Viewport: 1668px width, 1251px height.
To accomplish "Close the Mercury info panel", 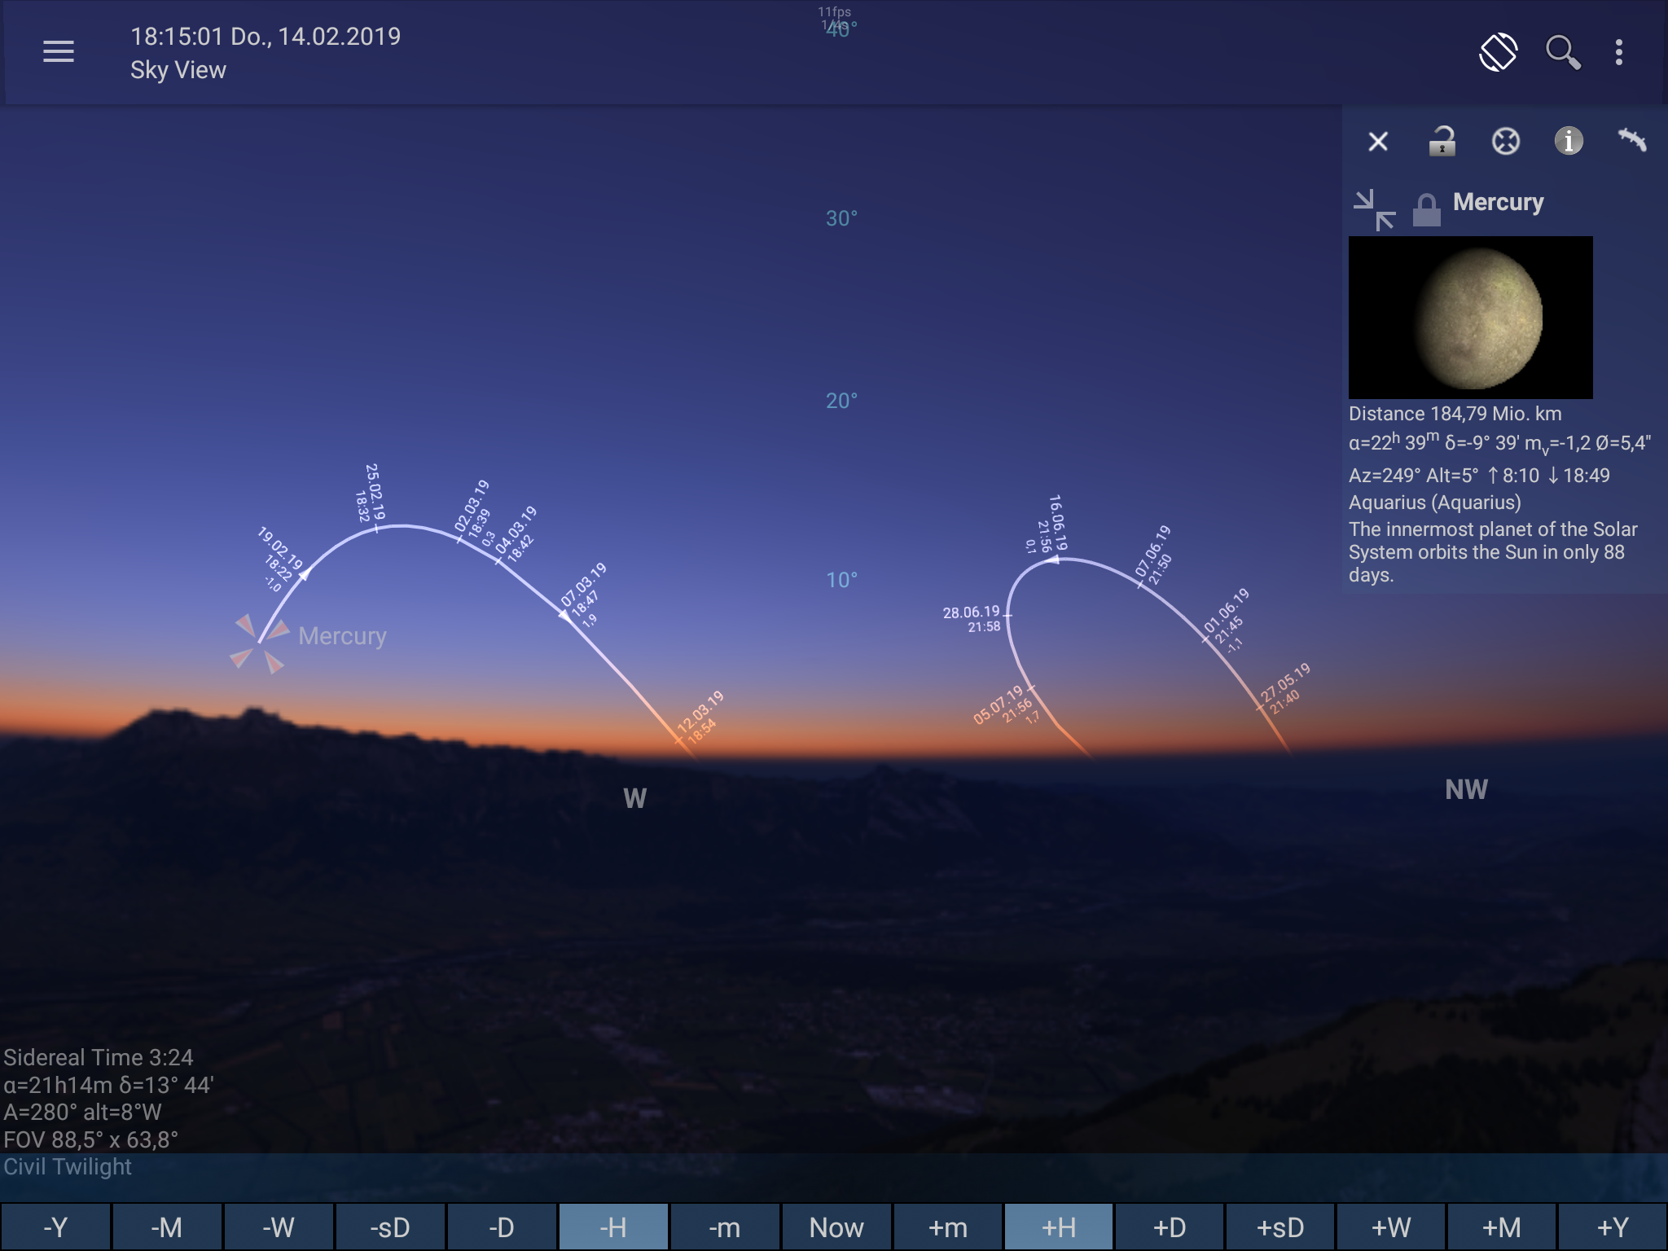I will (x=1378, y=142).
